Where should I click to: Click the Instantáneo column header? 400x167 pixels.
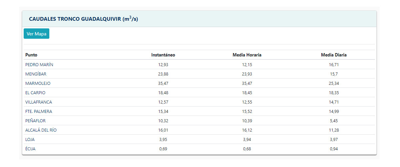point(163,55)
